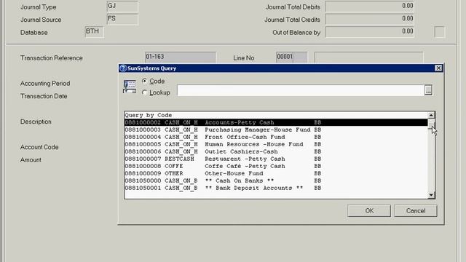Click the scroll up arrow of the query list
The height and width of the screenshot is (262, 466).
click(x=431, y=115)
